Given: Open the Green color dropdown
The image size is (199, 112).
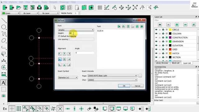Looking at the screenshot, I should coord(11,13).
